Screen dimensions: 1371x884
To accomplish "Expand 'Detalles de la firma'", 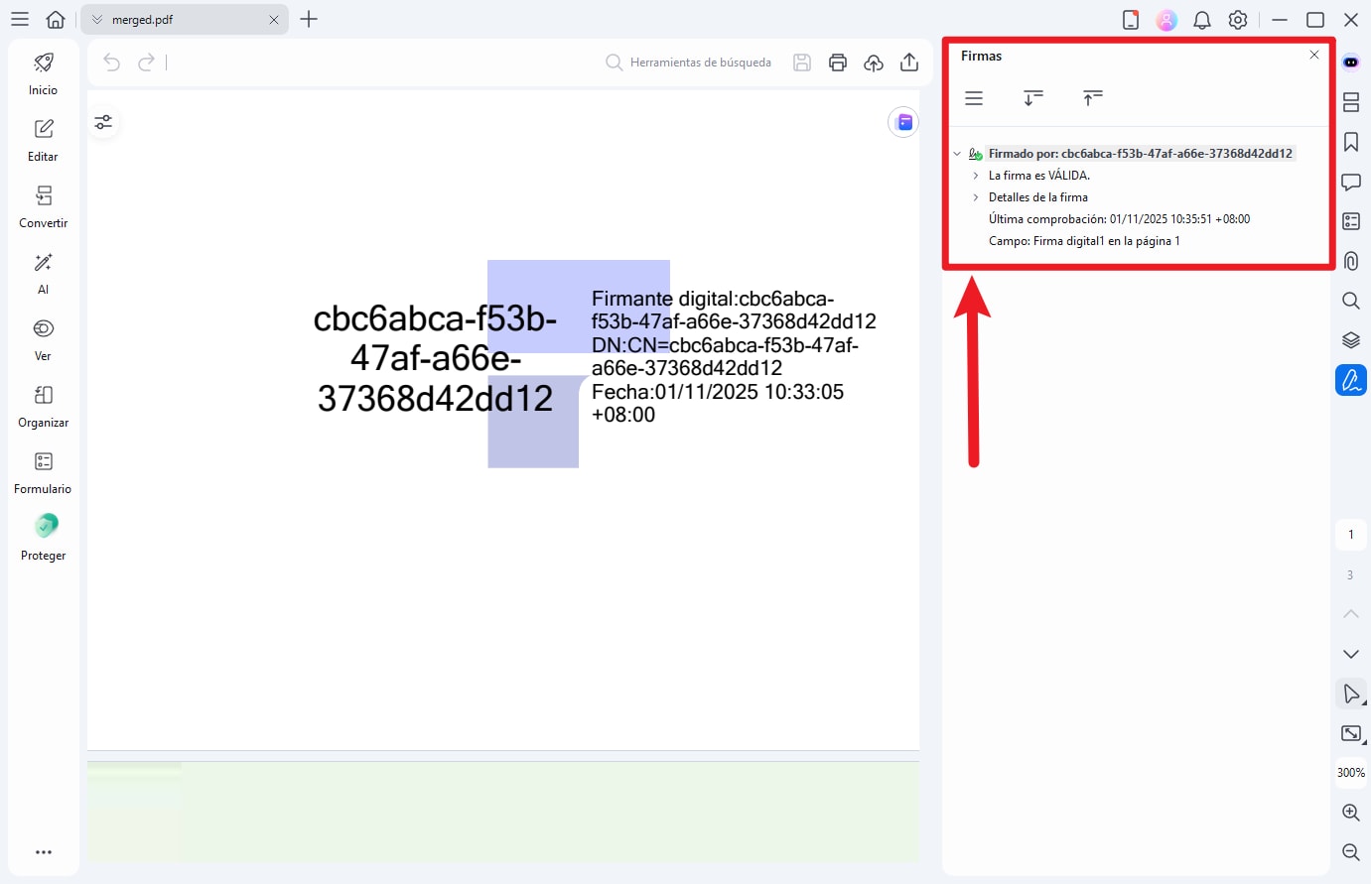I will [x=974, y=196].
